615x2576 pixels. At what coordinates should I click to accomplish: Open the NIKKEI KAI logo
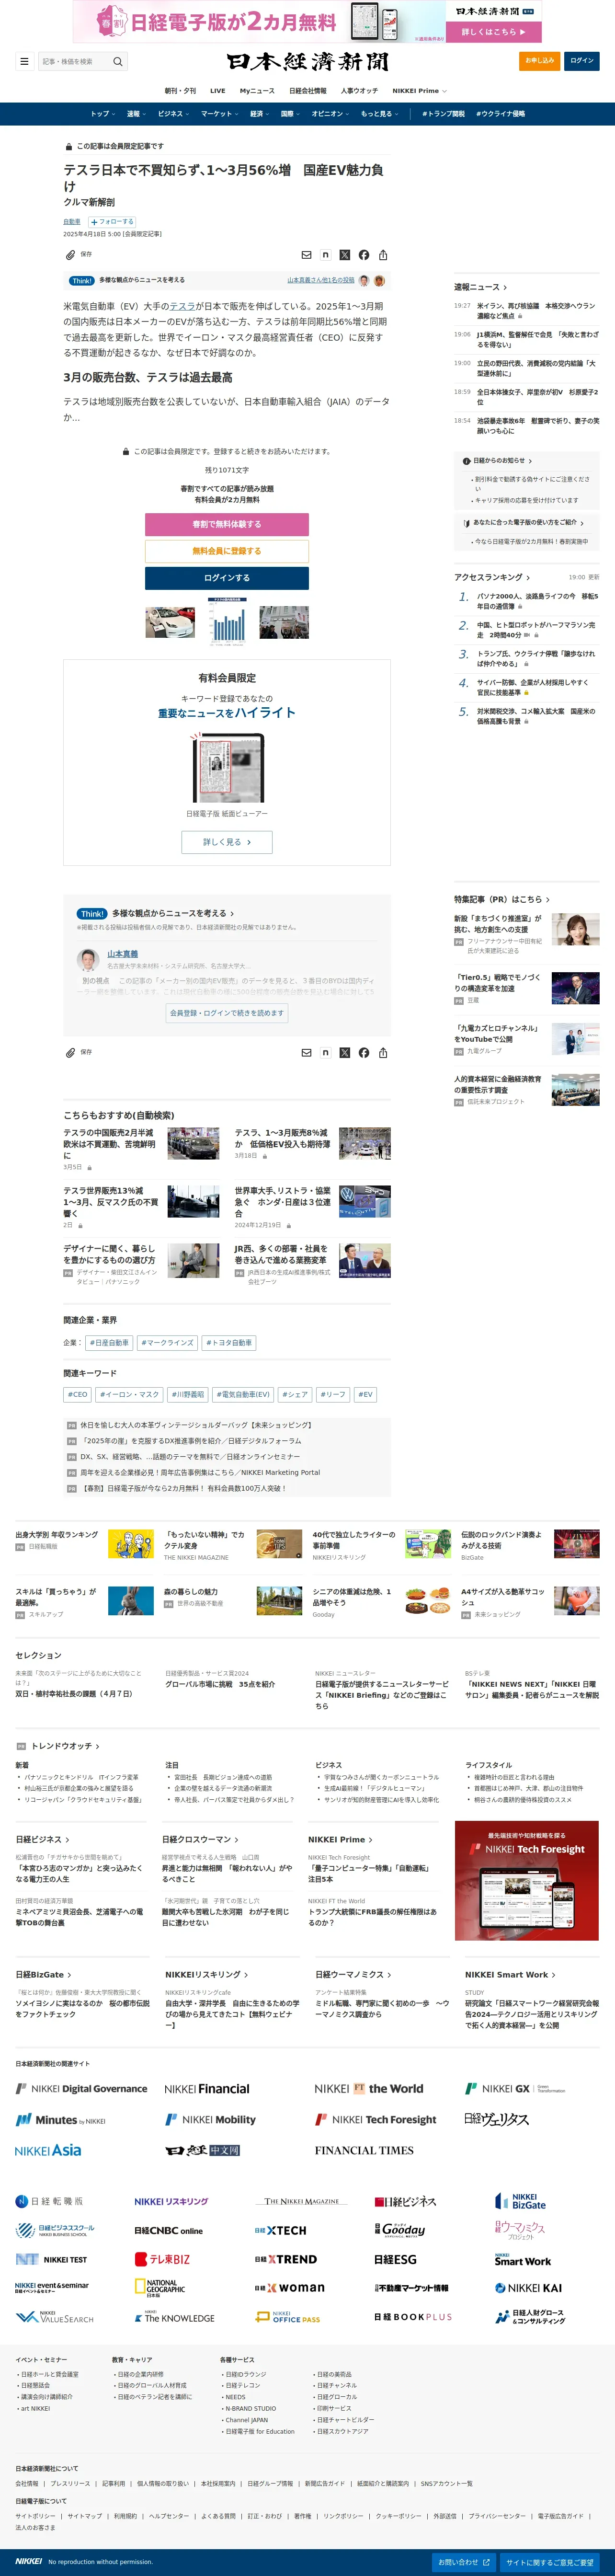528,2288
